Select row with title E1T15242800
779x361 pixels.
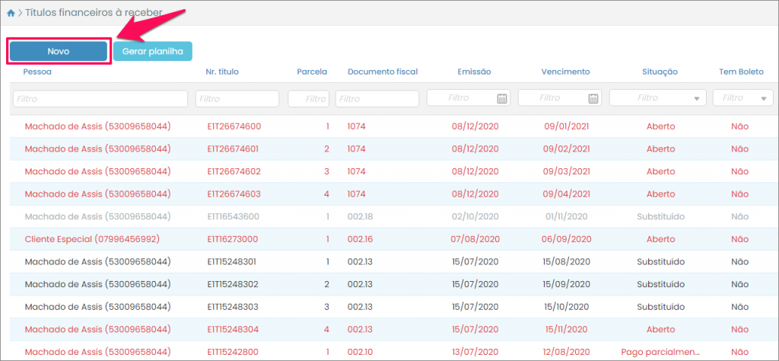pyautogui.click(x=234, y=352)
